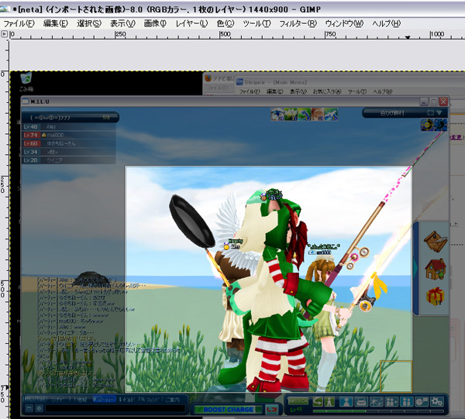Click first small button left of chat input
Viewport: 465px width, 419px height.
(29, 409)
